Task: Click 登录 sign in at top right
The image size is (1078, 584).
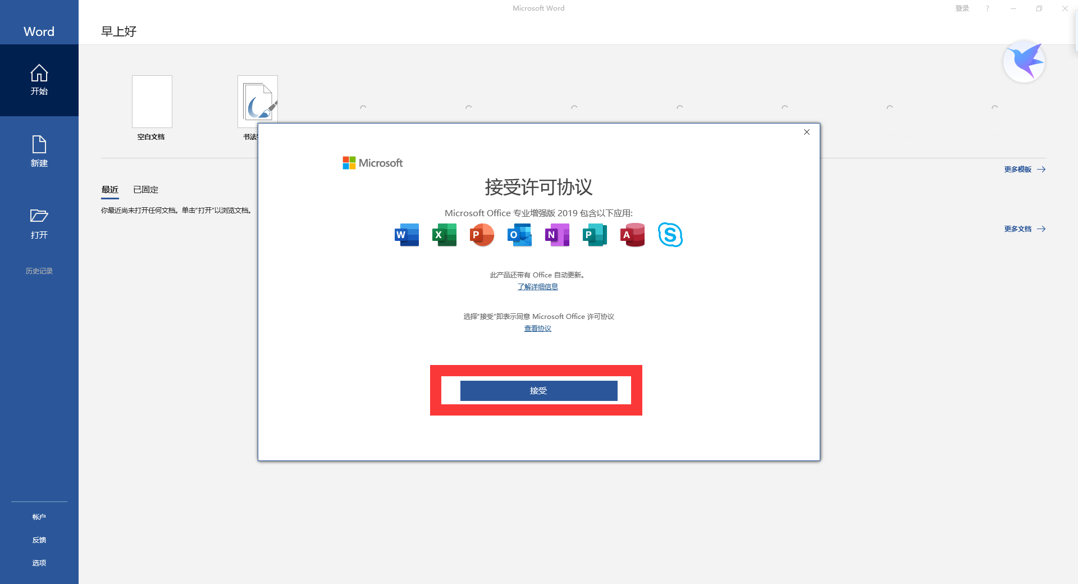Action: coord(962,8)
